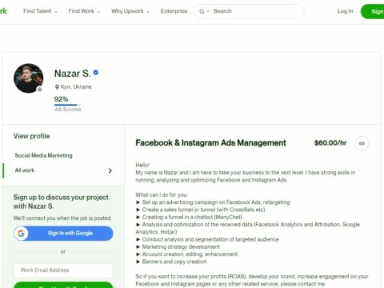This screenshot has height=288, width=384.
Task: Open the search type dropdown arrow
Action: 208,11
